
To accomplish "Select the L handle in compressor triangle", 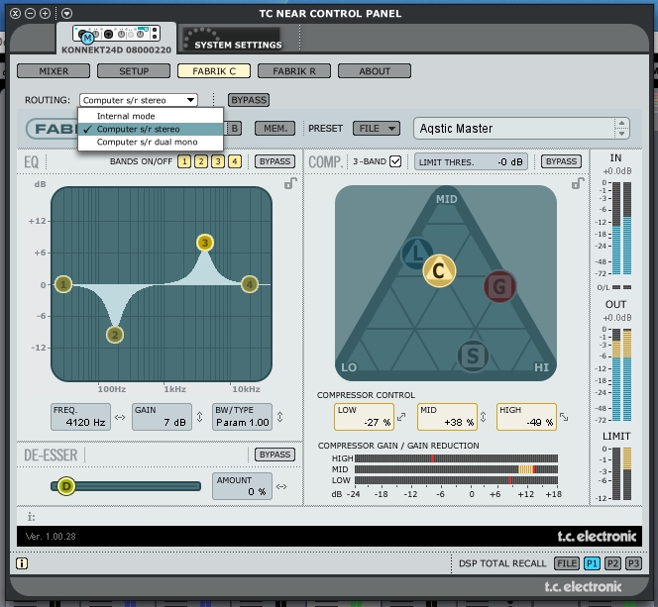I will [x=417, y=253].
